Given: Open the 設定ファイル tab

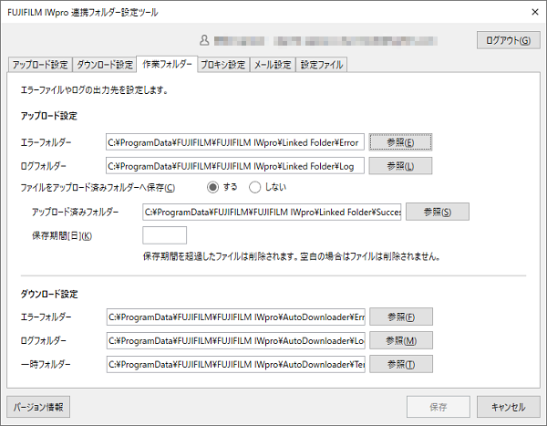Looking at the screenshot, I should tap(322, 65).
